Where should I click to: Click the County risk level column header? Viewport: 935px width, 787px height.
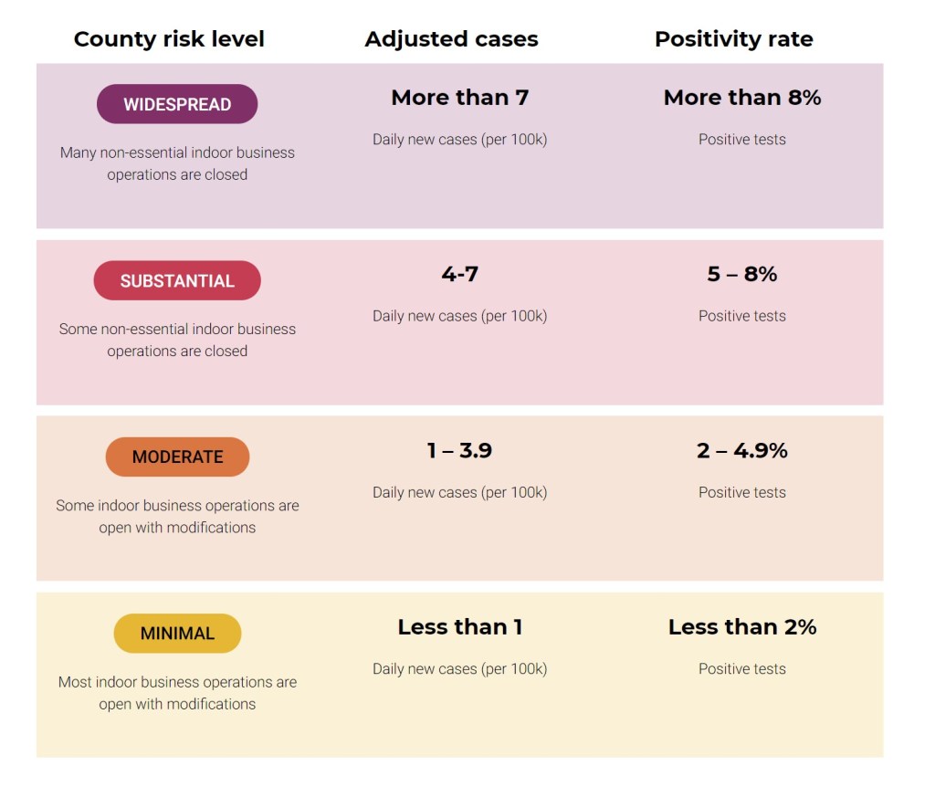(169, 39)
